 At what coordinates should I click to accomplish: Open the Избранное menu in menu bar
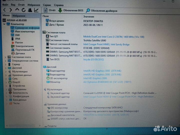point(34,5)
